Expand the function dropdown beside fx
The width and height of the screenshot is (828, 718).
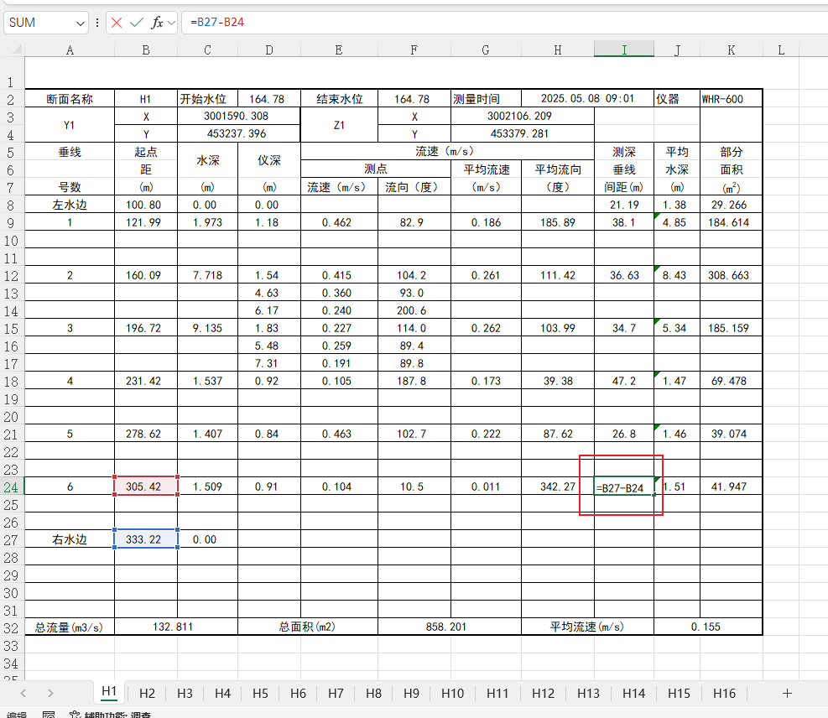point(171,23)
